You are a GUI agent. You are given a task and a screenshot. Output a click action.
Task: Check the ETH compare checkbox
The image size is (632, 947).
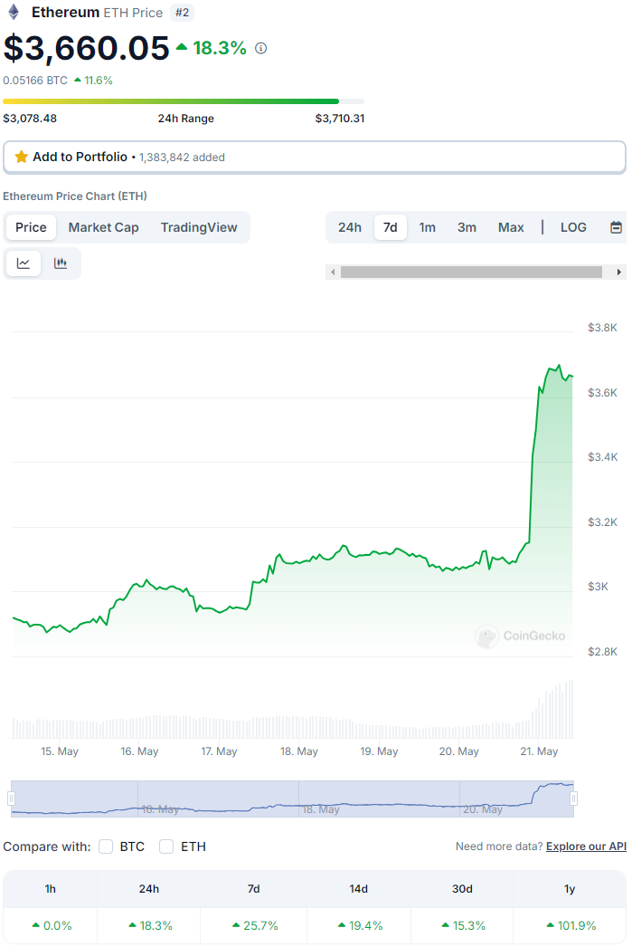(x=166, y=847)
